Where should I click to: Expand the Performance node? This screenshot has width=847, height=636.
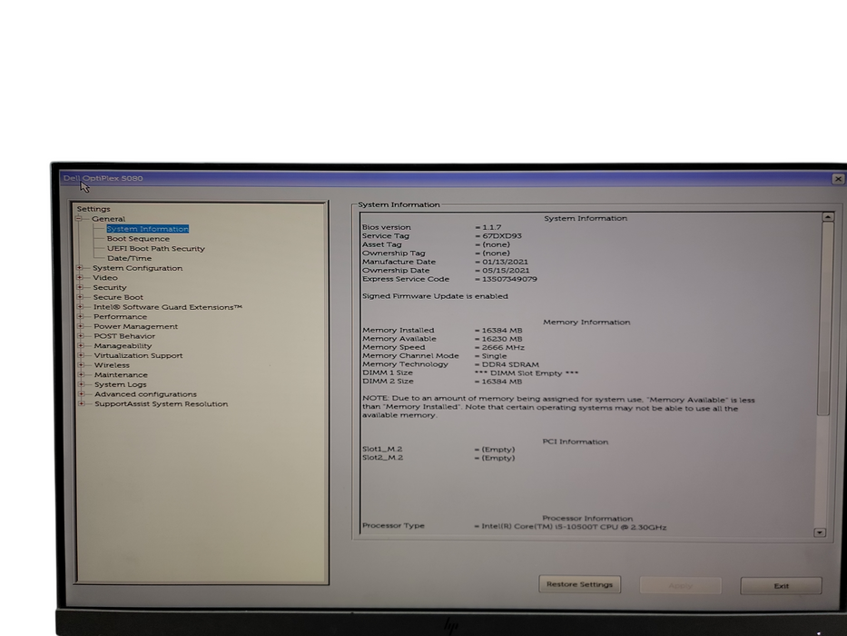point(81,316)
